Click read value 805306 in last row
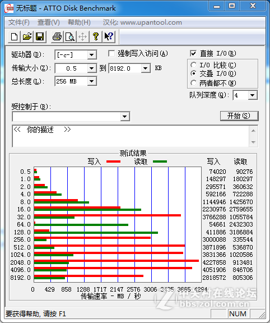The image size is (270, 323). 243,278
